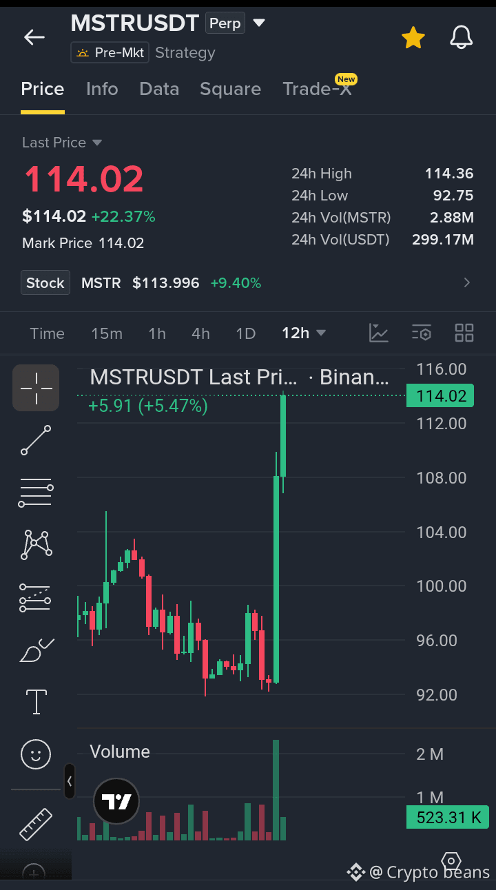Tap the 100.00 price axis label

[x=442, y=586]
